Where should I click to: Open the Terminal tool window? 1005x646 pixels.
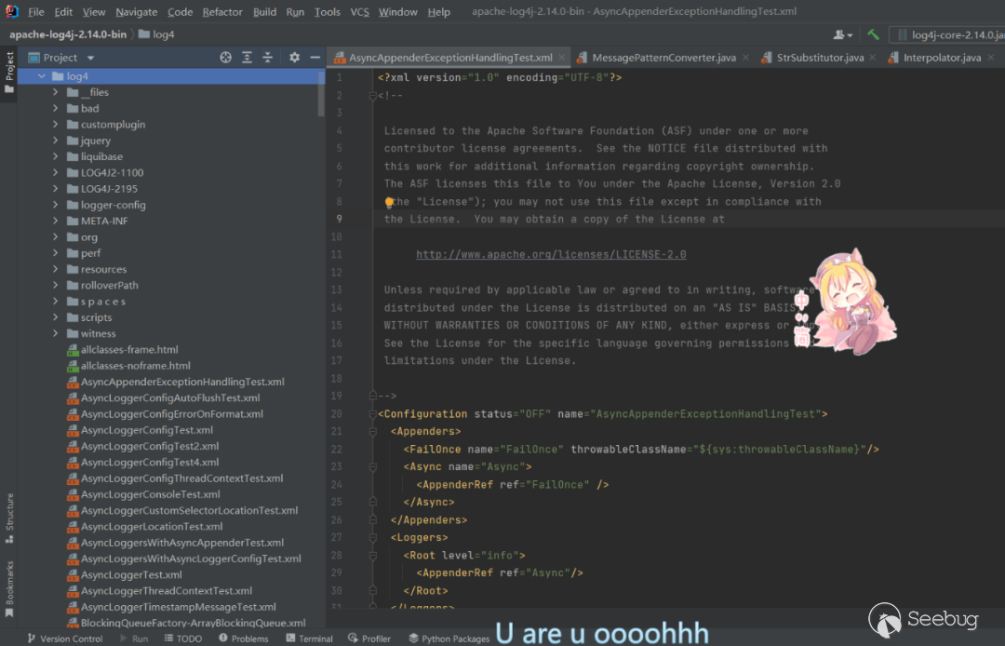pos(307,639)
